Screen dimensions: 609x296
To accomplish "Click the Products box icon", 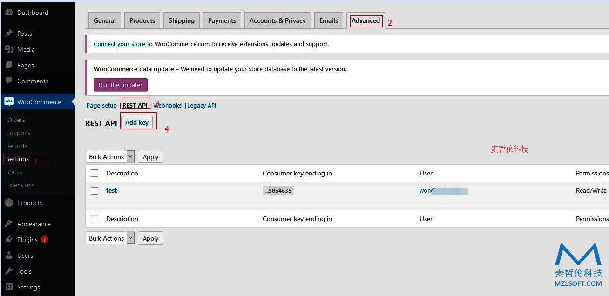I will pyautogui.click(x=9, y=203).
